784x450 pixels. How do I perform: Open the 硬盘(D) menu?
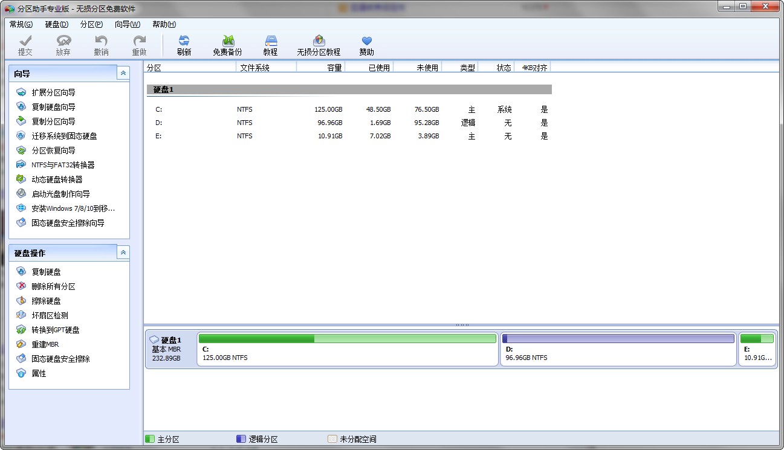[56, 24]
